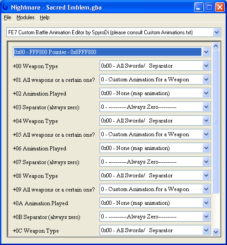Click the '+06 Animation Played' label
Viewport: 227px width, 245px height.
(39, 149)
